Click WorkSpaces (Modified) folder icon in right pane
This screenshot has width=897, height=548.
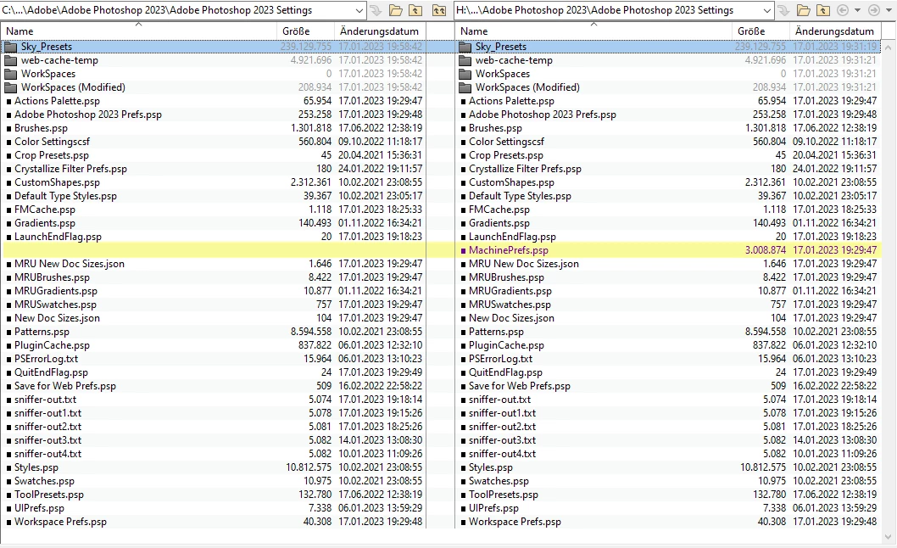(465, 87)
